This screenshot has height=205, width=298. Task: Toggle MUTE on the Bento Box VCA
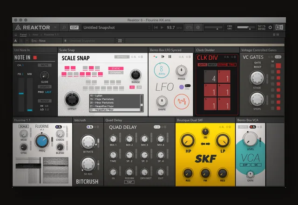pyautogui.click(x=243, y=127)
